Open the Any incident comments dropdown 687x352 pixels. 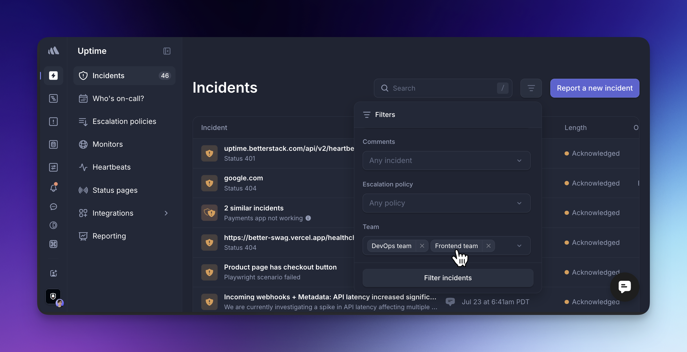pos(446,160)
